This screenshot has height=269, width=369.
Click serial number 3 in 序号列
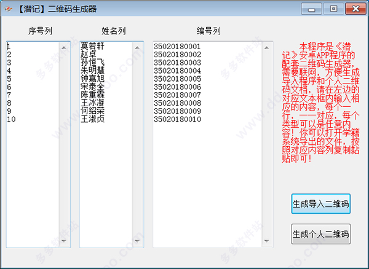pos(9,63)
